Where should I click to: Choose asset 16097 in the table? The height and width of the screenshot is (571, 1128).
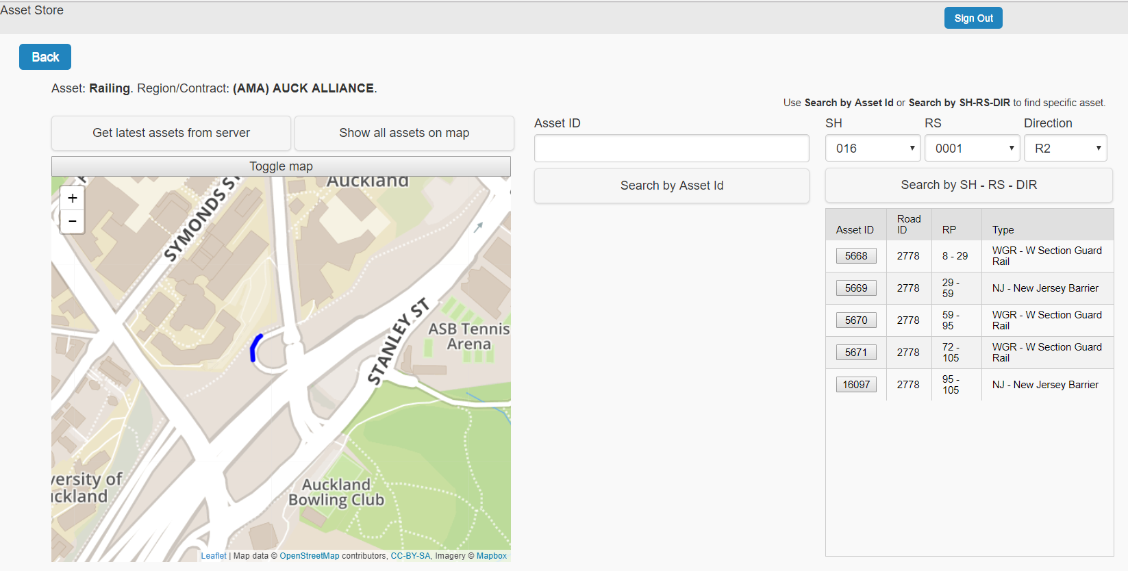coord(855,385)
